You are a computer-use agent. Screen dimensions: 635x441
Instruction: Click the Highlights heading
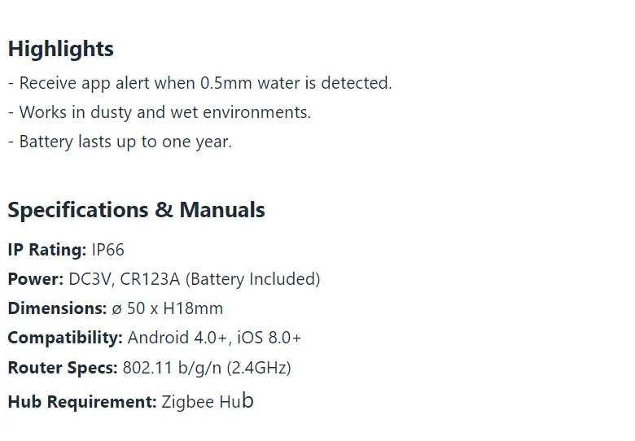coord(61,50)
